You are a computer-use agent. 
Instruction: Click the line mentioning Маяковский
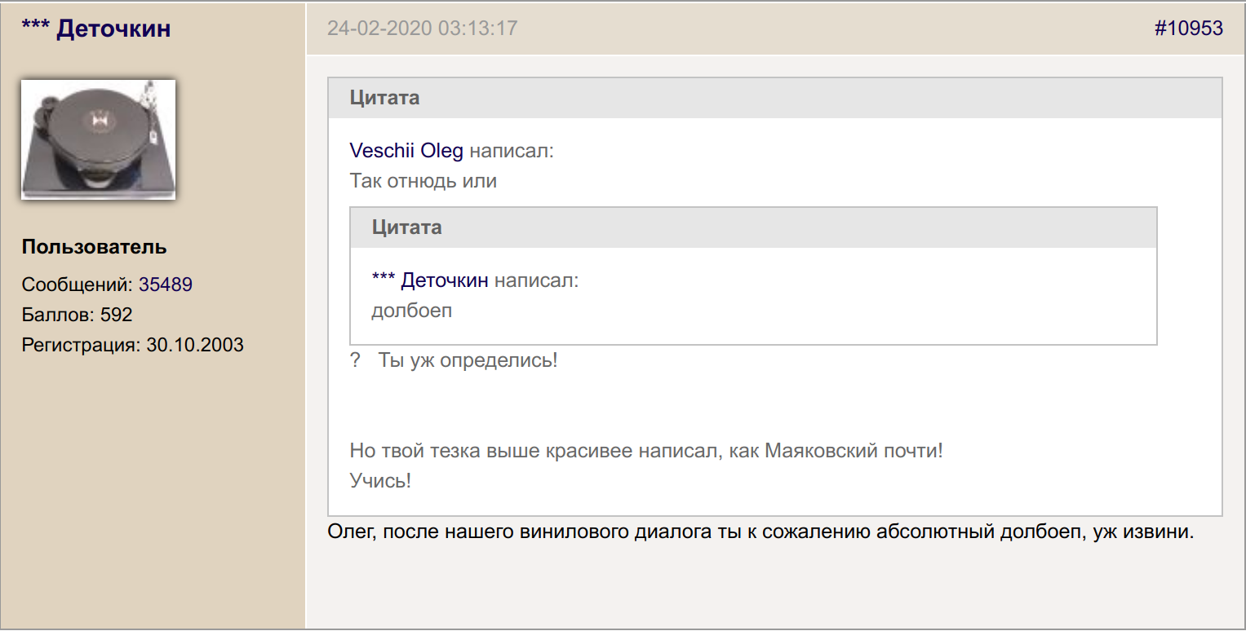[x=645, y=451]
